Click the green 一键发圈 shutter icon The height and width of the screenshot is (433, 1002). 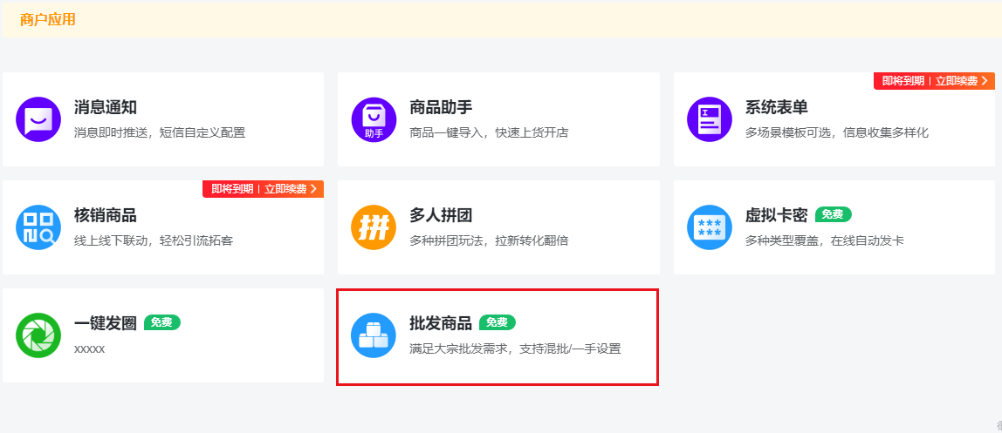coord(38,335)
